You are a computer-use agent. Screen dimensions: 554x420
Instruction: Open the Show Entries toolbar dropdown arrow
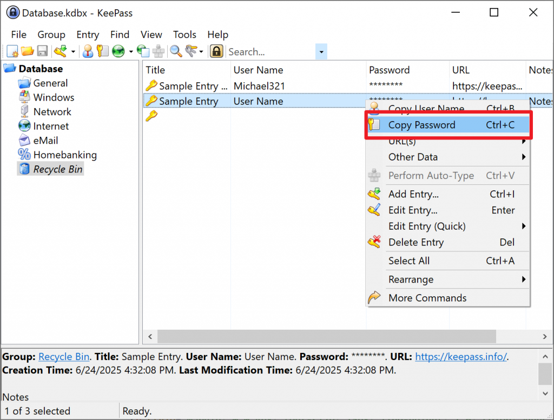click(x=201, y=52)
